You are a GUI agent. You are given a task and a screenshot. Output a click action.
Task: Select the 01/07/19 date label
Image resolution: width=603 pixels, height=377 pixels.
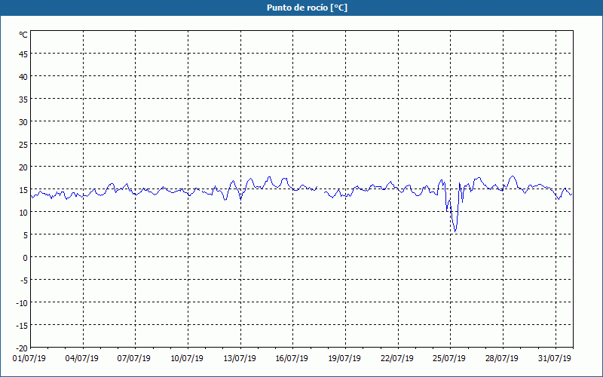point(29,358)
